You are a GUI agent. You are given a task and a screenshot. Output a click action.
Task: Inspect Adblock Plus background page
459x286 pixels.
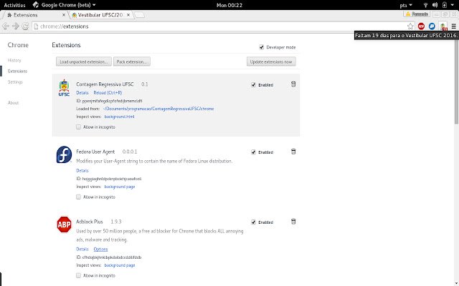tap(120, 265)
